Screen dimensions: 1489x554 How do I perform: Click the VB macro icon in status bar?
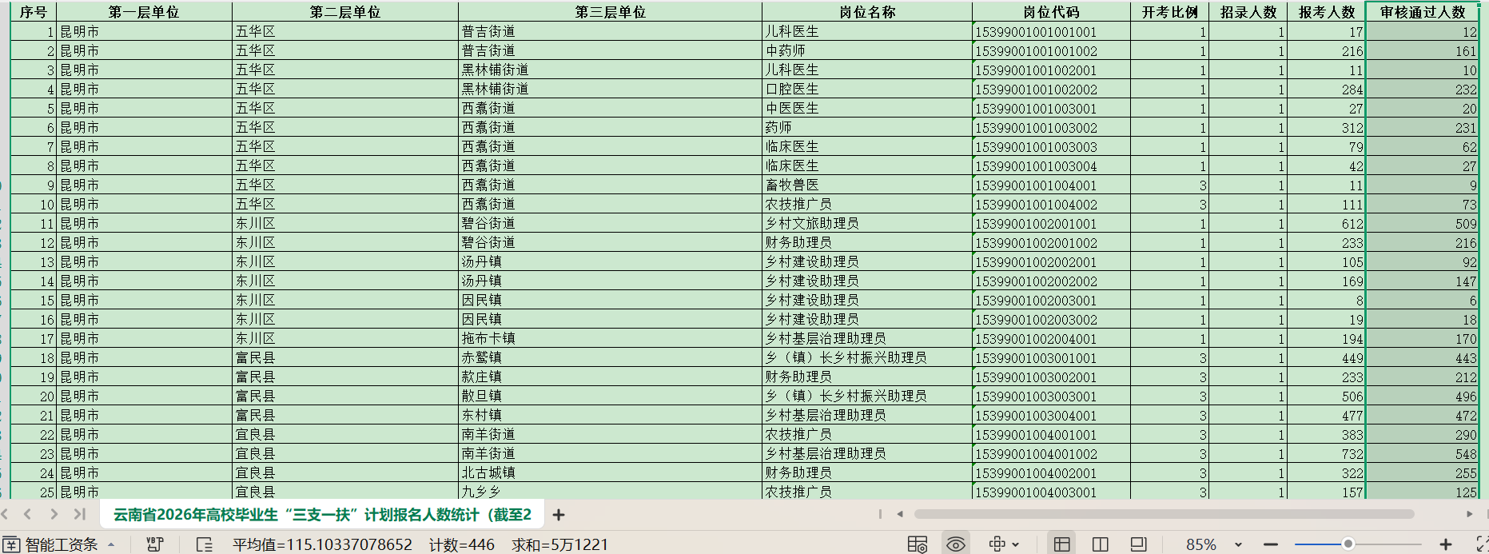pos(155,544)
